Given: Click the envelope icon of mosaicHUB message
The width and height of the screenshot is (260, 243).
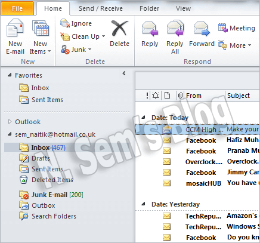Looking at the screenshot, I should tap(166, 183).
